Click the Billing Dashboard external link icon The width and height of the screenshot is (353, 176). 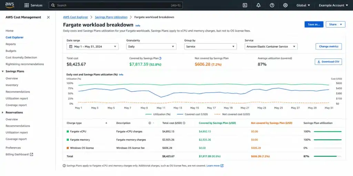pyautogui.click(x=31, y=154)
